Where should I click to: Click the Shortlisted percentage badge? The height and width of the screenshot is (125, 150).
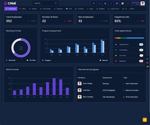tap(141, 50)
